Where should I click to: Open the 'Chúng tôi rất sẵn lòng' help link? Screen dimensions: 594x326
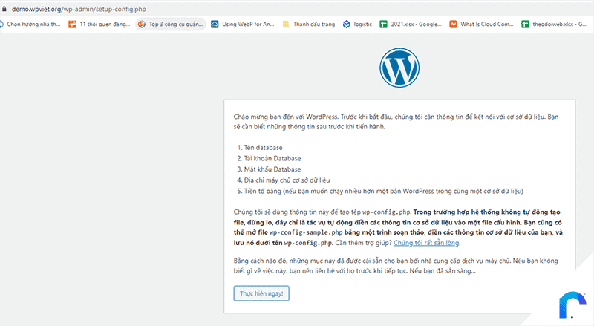426,243
